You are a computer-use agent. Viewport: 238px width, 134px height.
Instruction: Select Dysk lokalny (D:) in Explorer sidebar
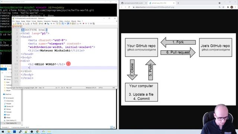tap(10, 123)
